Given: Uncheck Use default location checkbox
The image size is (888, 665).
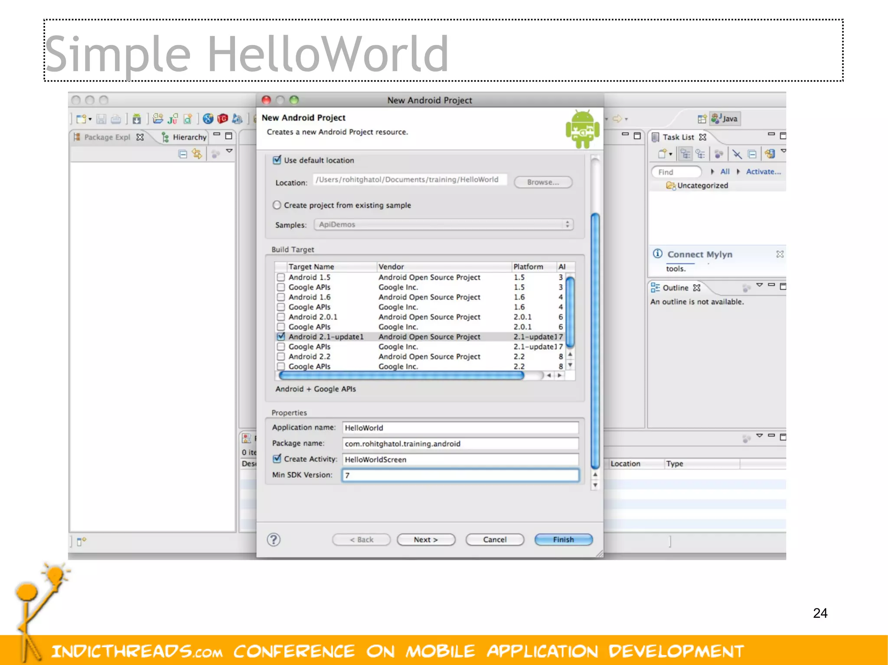Looking at the screenshot, I should point(277,160).
